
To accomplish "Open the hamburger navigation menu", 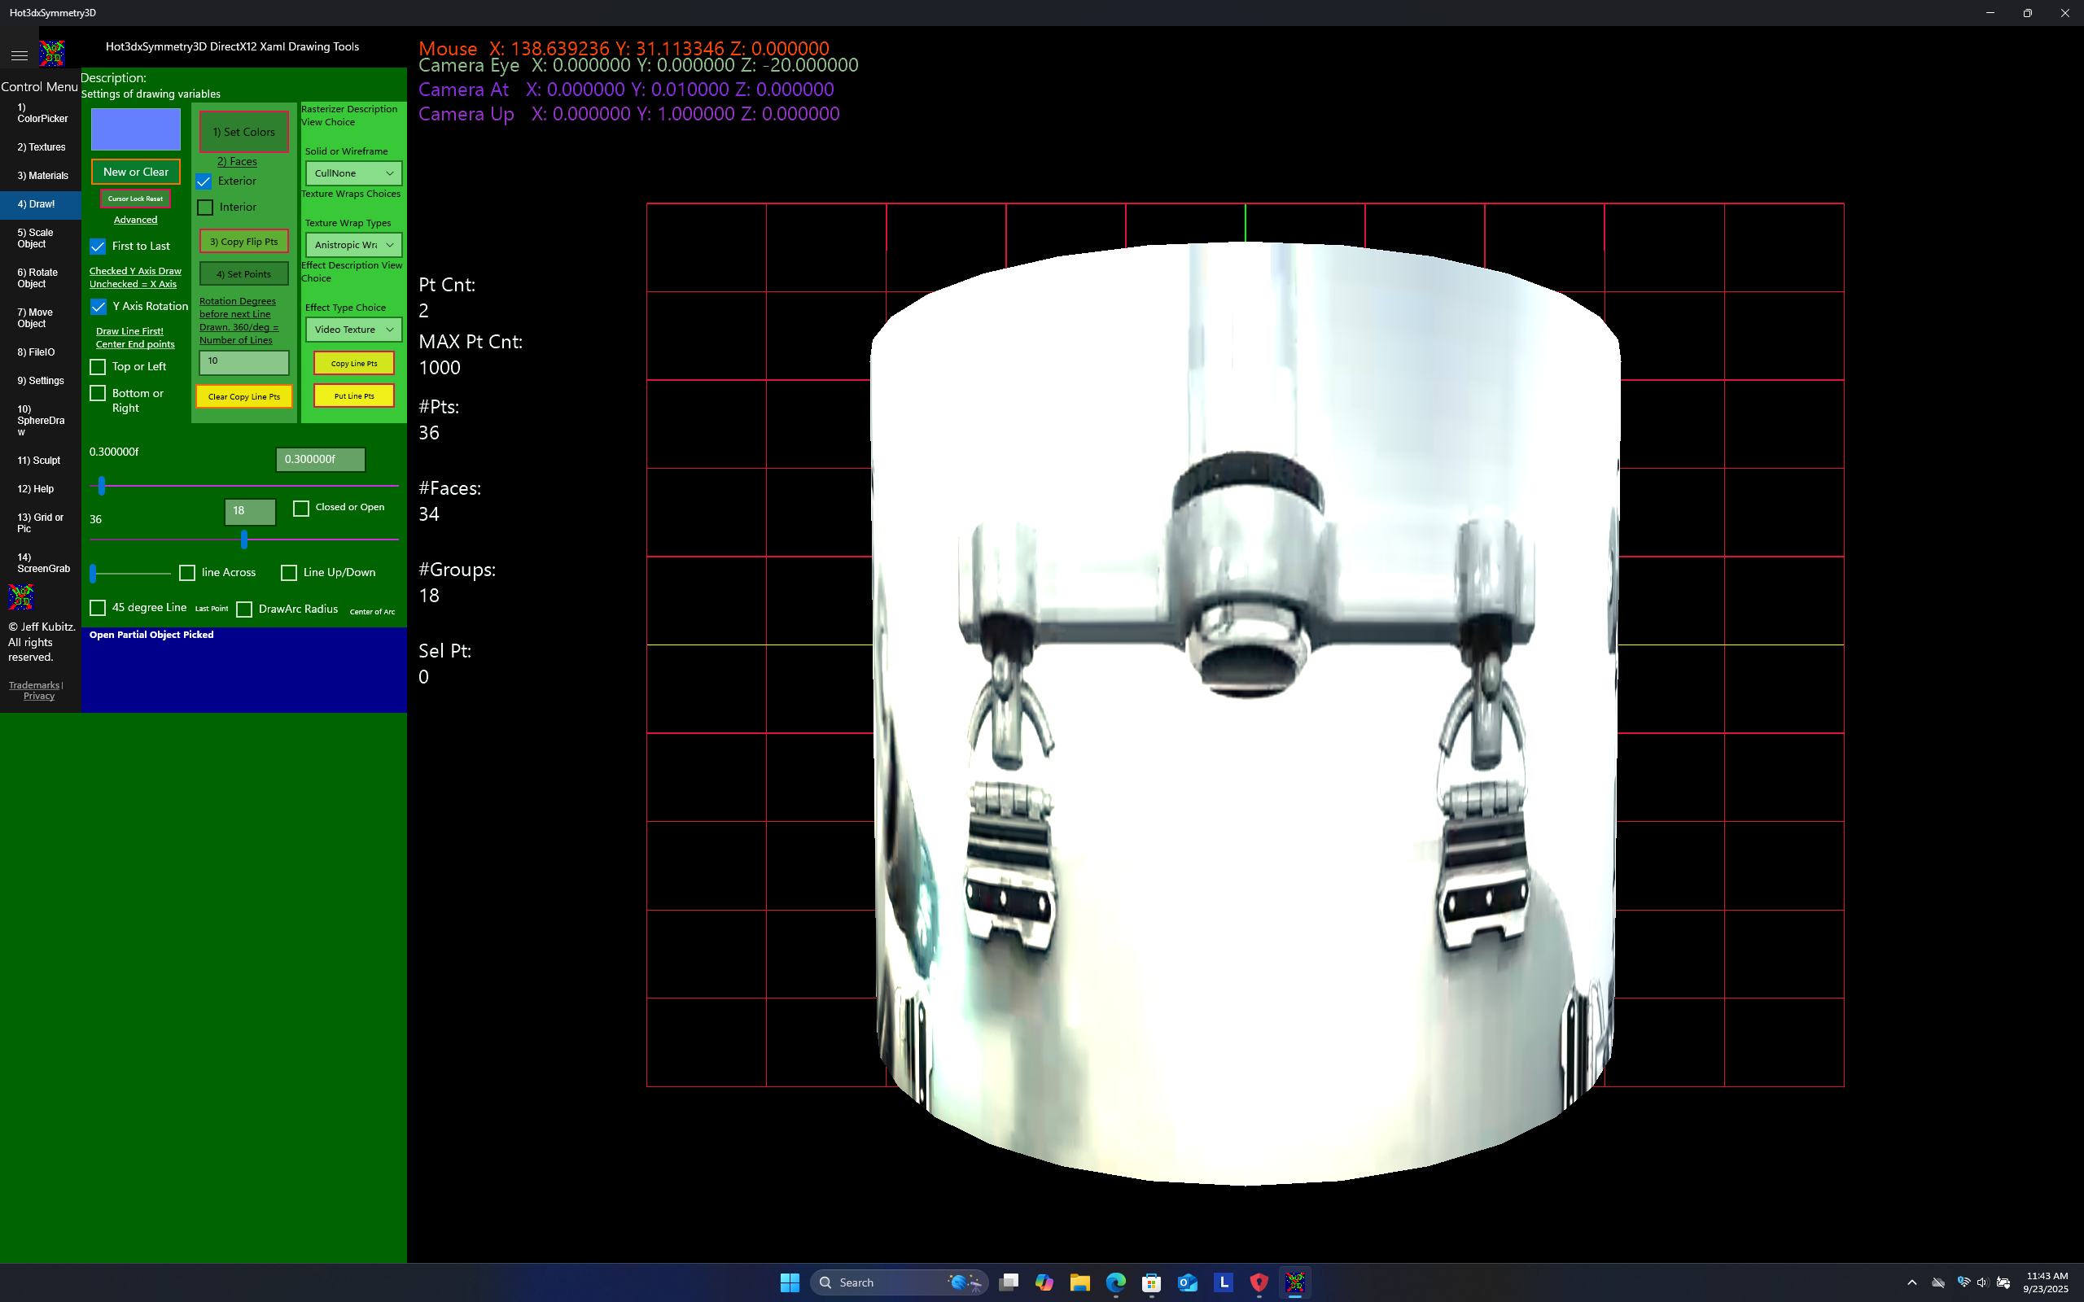I will (19, 55).
